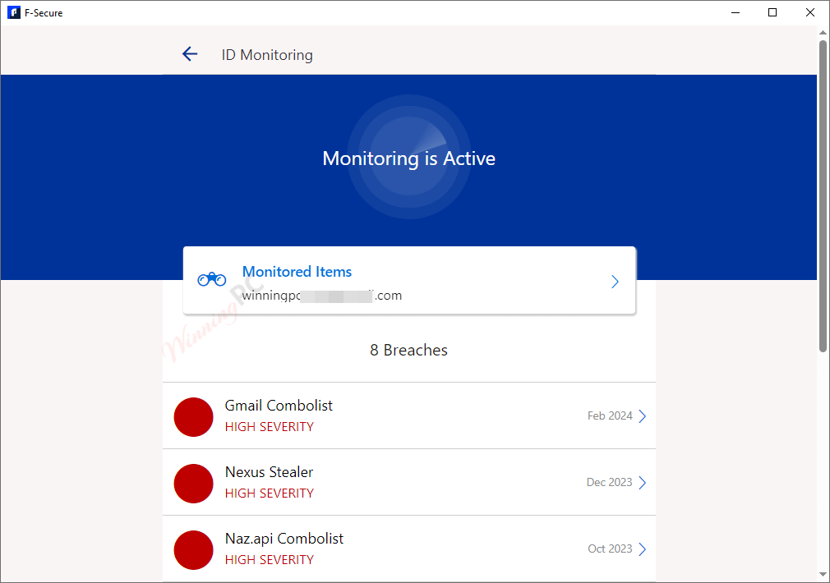Click HIGH SEVERITY under Nexus Stealer

pyautogui.click(x=270, y=493)
